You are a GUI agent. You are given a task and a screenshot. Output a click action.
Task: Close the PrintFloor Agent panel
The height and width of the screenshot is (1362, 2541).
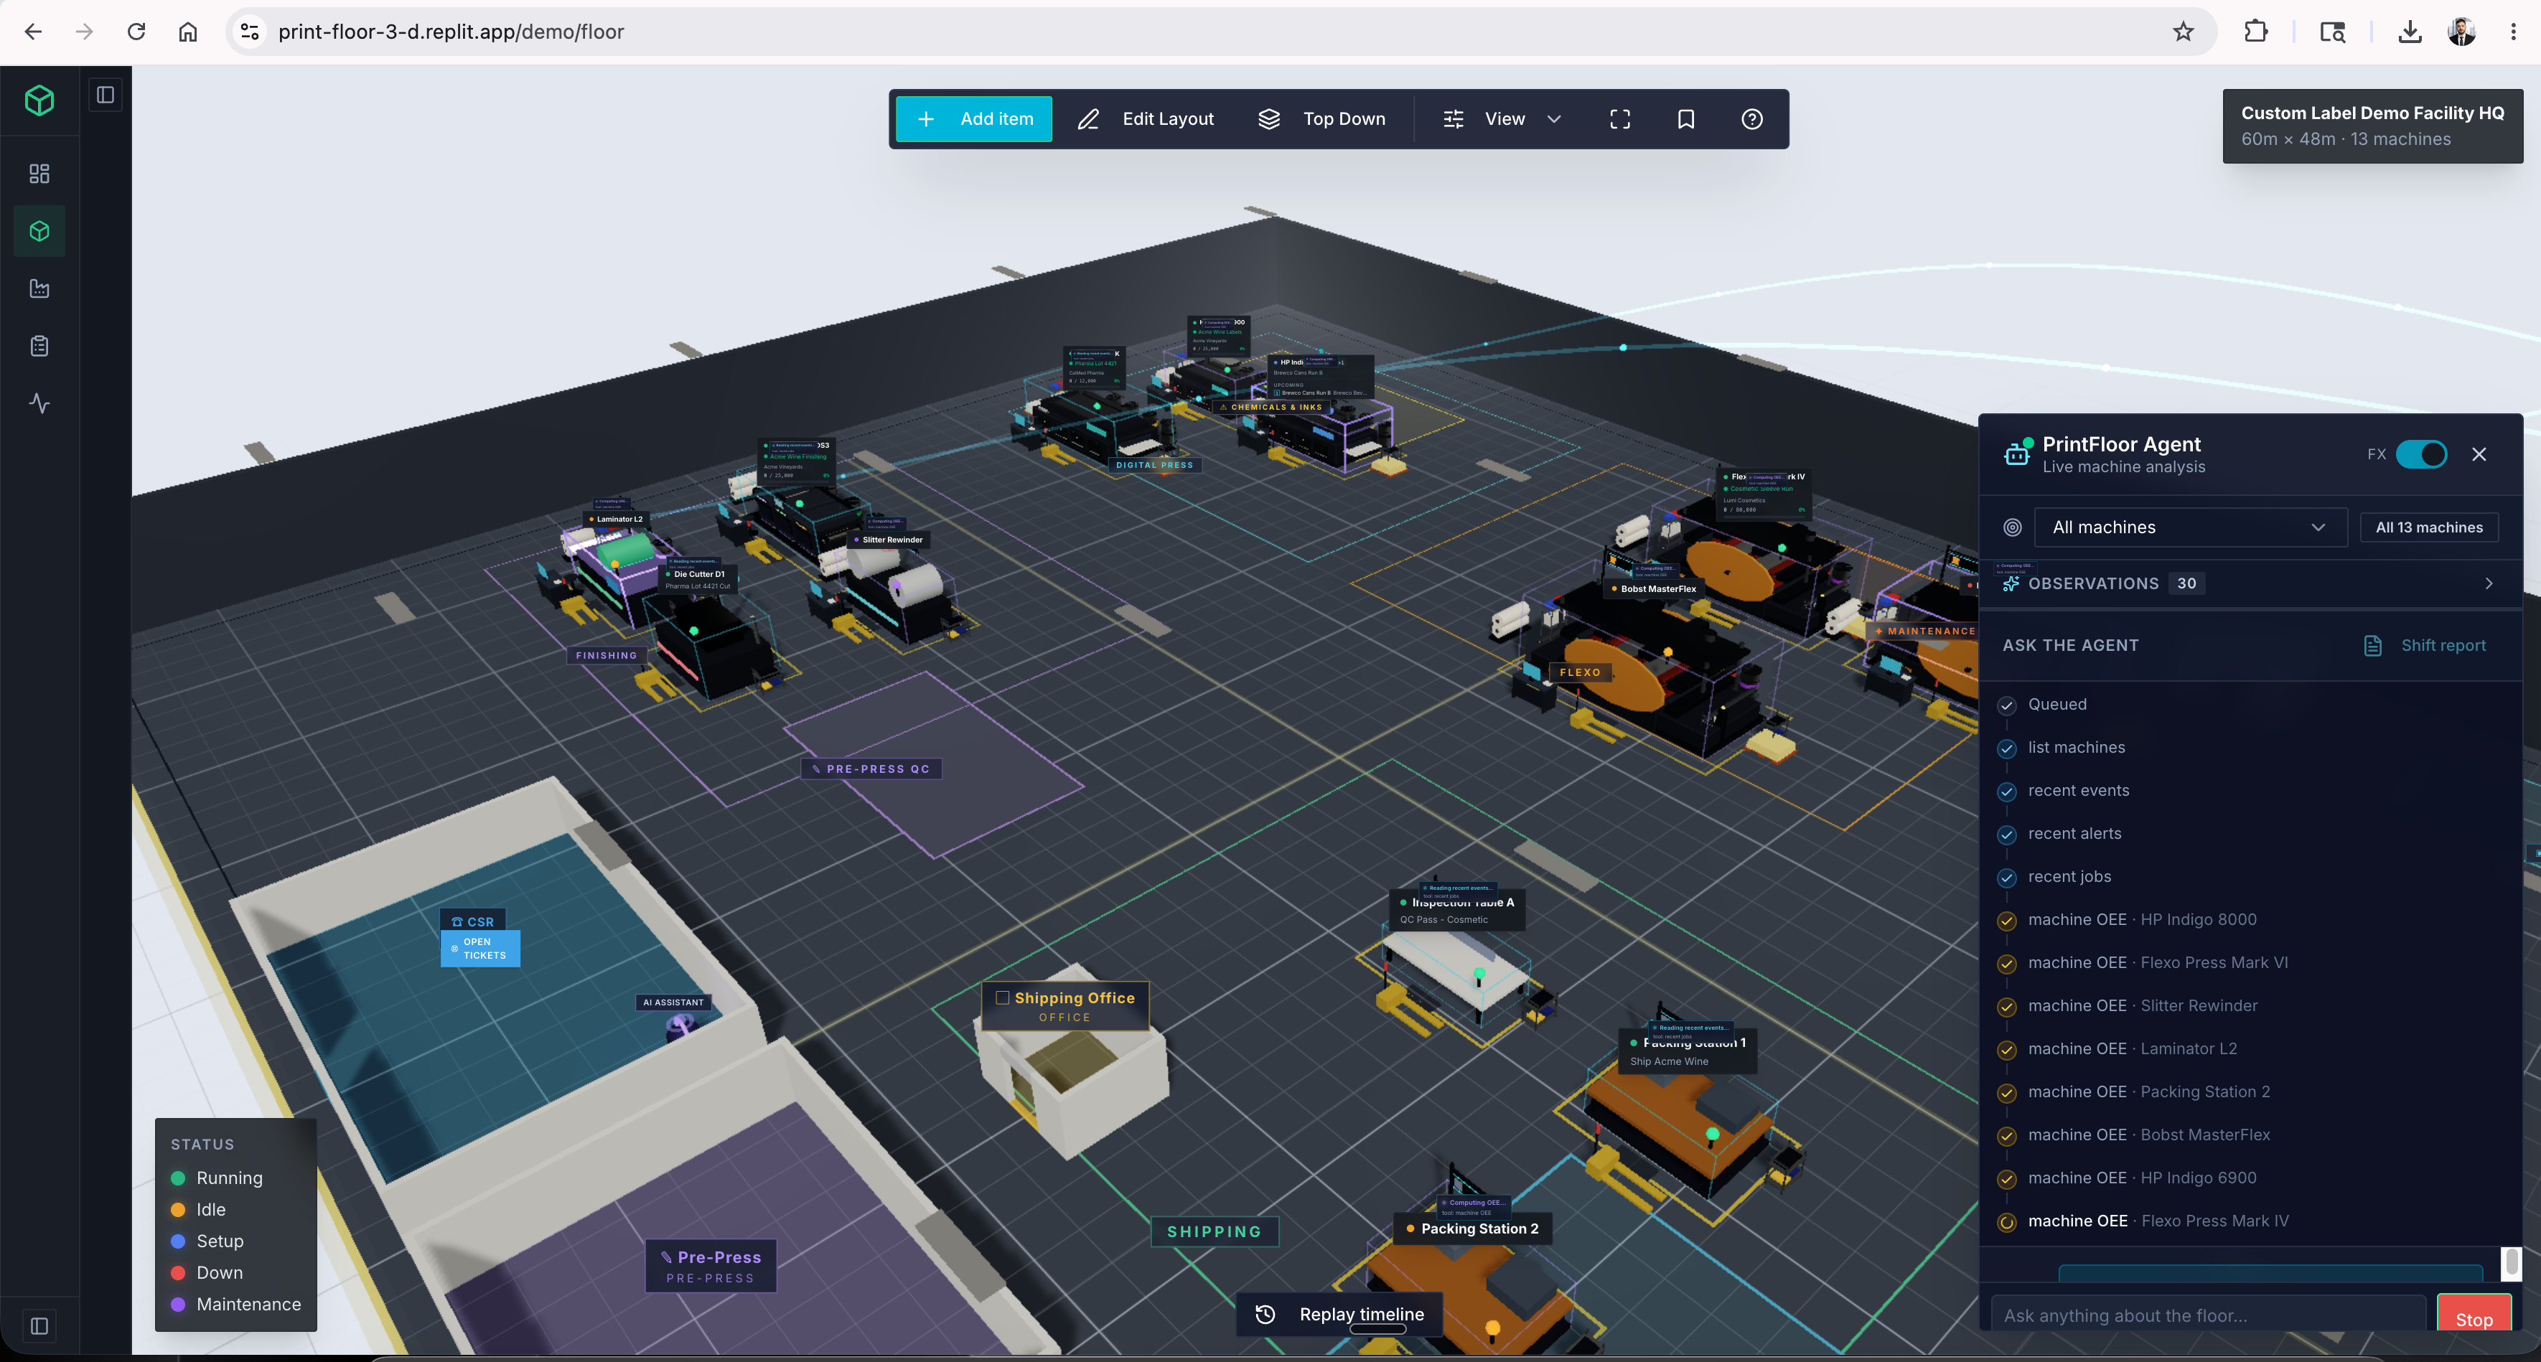click(x=2479, y=454)
